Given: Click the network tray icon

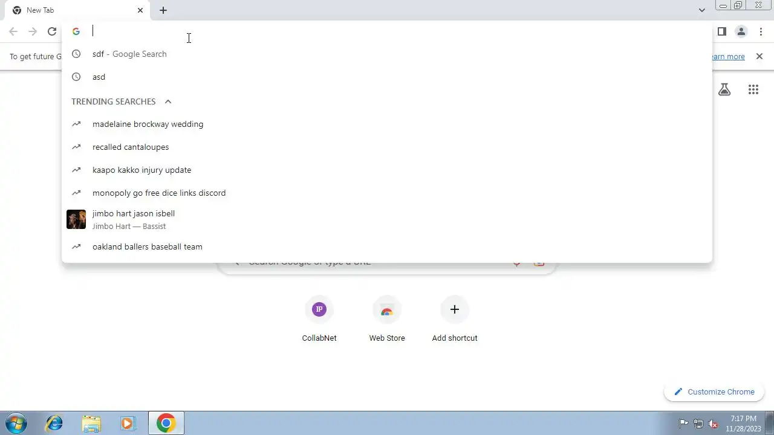Looking at the screenshot, I should click(x=698, y=424).
